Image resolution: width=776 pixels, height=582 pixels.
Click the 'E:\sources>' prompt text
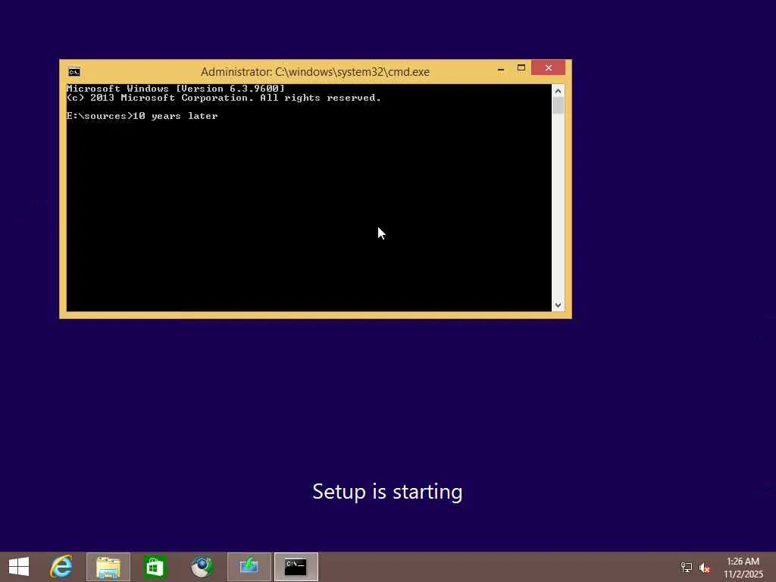point(100,116)
